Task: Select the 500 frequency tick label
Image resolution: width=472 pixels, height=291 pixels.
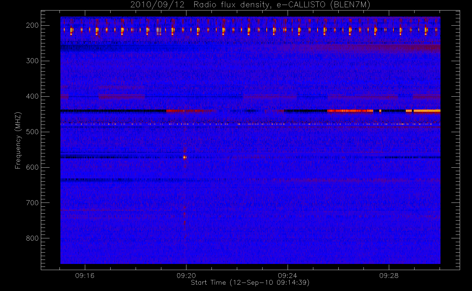Action: point(32,132)
